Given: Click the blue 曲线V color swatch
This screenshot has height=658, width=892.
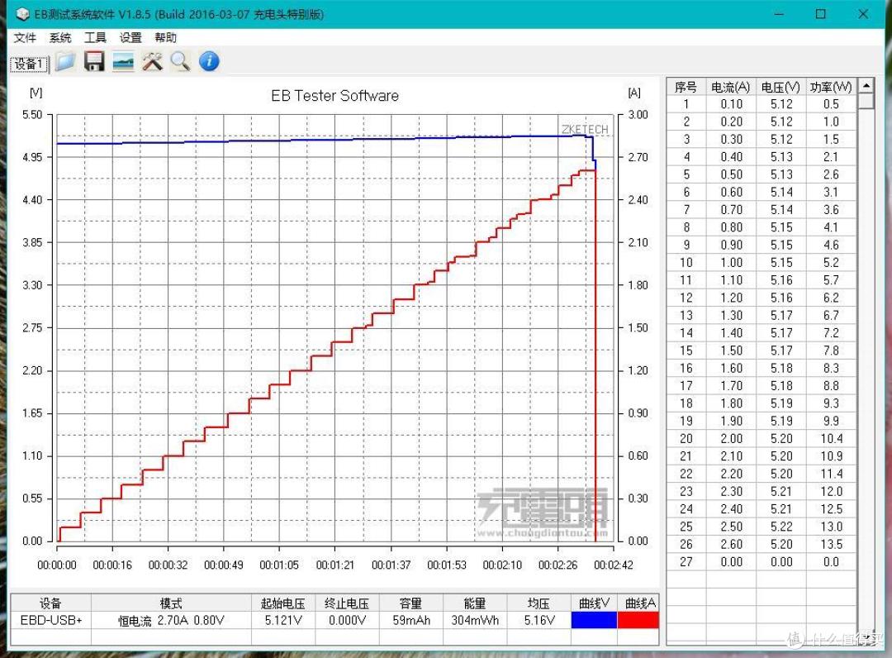Looking at the screenshot, I should pyautogui.click(x=594, y=620).
